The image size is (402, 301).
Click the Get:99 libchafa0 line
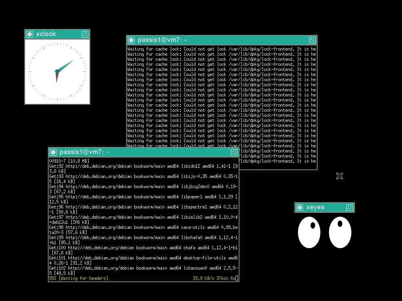[144, 238]
